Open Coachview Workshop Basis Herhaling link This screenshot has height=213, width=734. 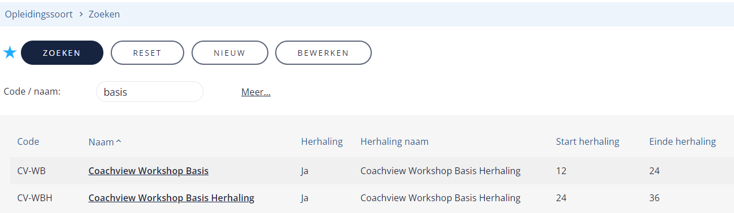pos(171,198)
